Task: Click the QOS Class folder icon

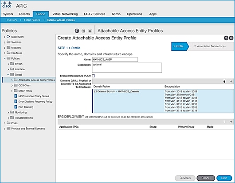Action: pos(16,85)
